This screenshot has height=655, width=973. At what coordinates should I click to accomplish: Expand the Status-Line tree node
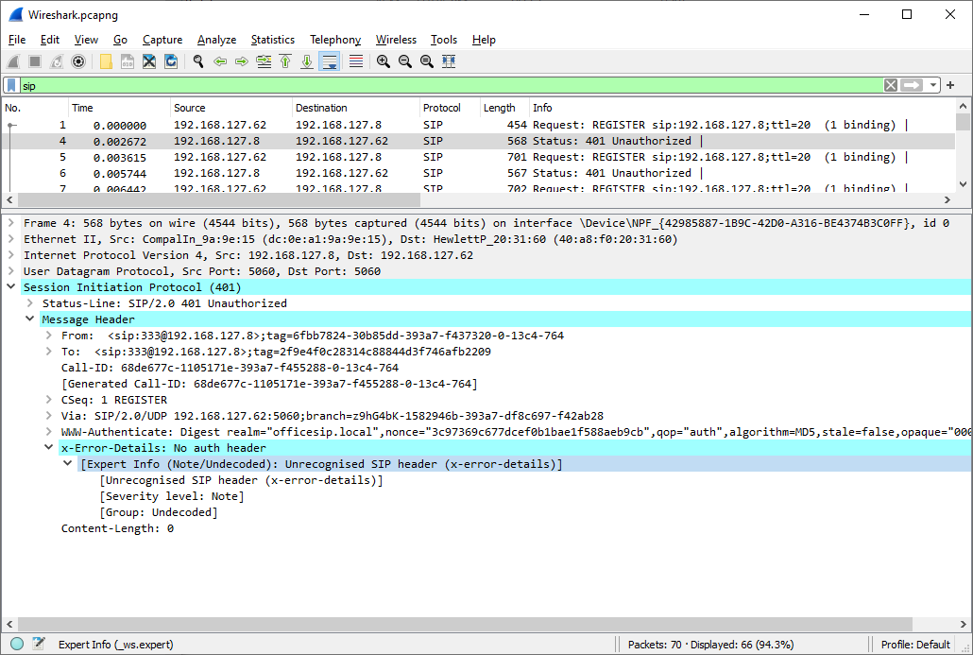tap(30, 303)
